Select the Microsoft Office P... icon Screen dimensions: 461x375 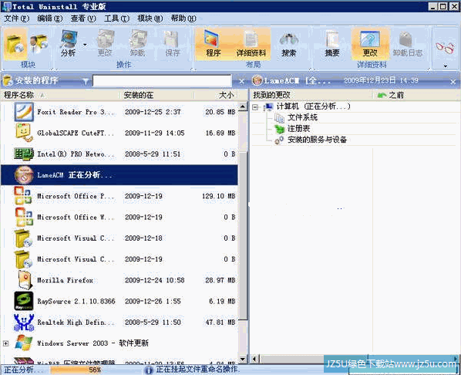[x=23, y=196]
